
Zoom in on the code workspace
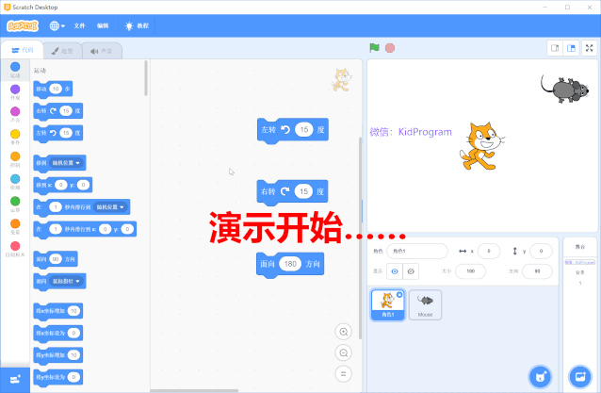(x=344, y=332)
